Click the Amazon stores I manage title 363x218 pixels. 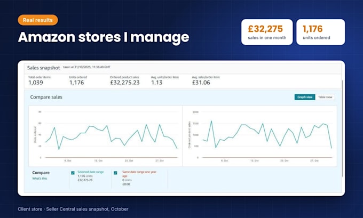(x=104, y=37)
